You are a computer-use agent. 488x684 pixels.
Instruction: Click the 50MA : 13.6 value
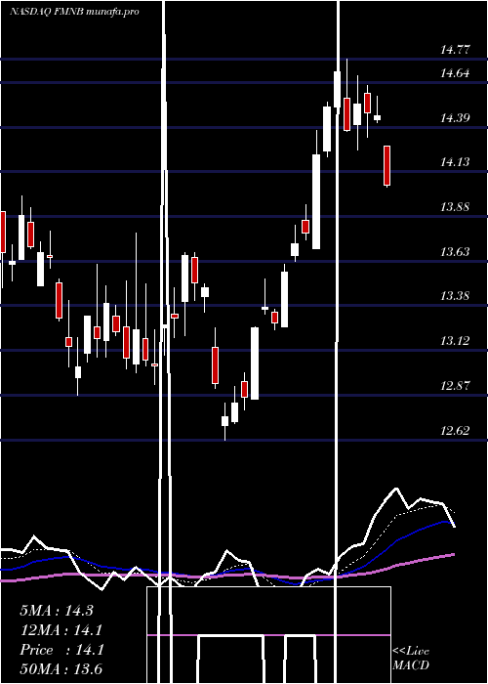[x=61, y=668]
